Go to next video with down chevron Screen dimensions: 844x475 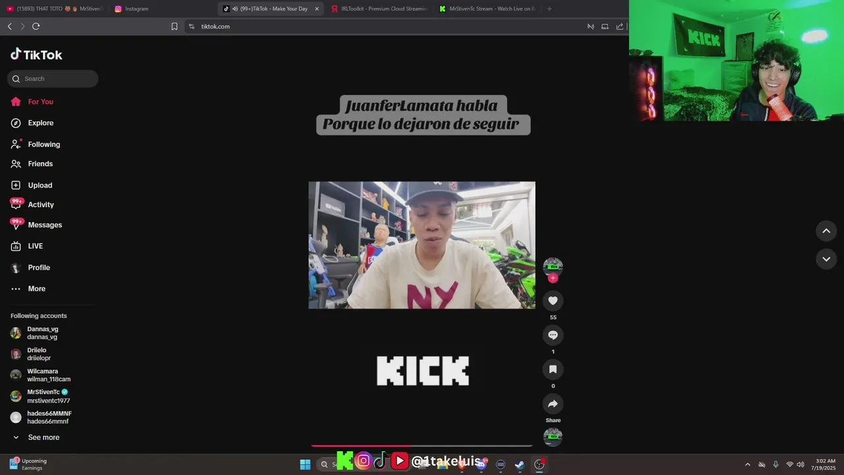pos(826,259)
